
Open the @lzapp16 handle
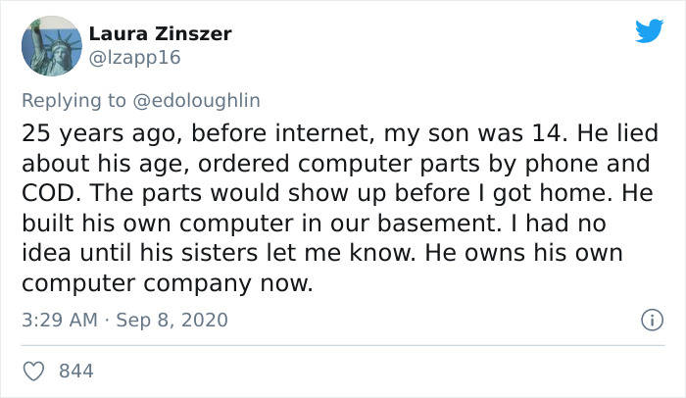click(135, 58)
